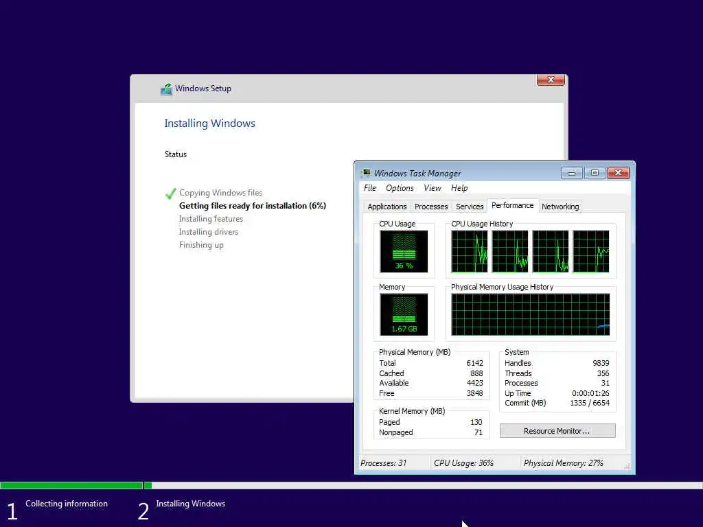Click the Memory 1.67 GB meter

pyautogui.click(x=404, y=314)
